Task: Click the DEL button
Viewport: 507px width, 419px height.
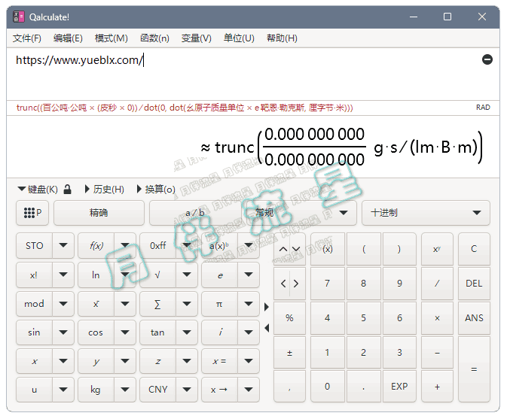Action: [x=474, y=284]
